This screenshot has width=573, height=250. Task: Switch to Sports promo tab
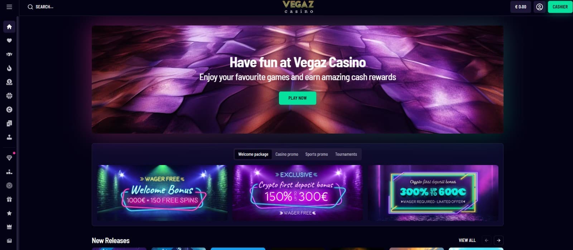point(317,154)
